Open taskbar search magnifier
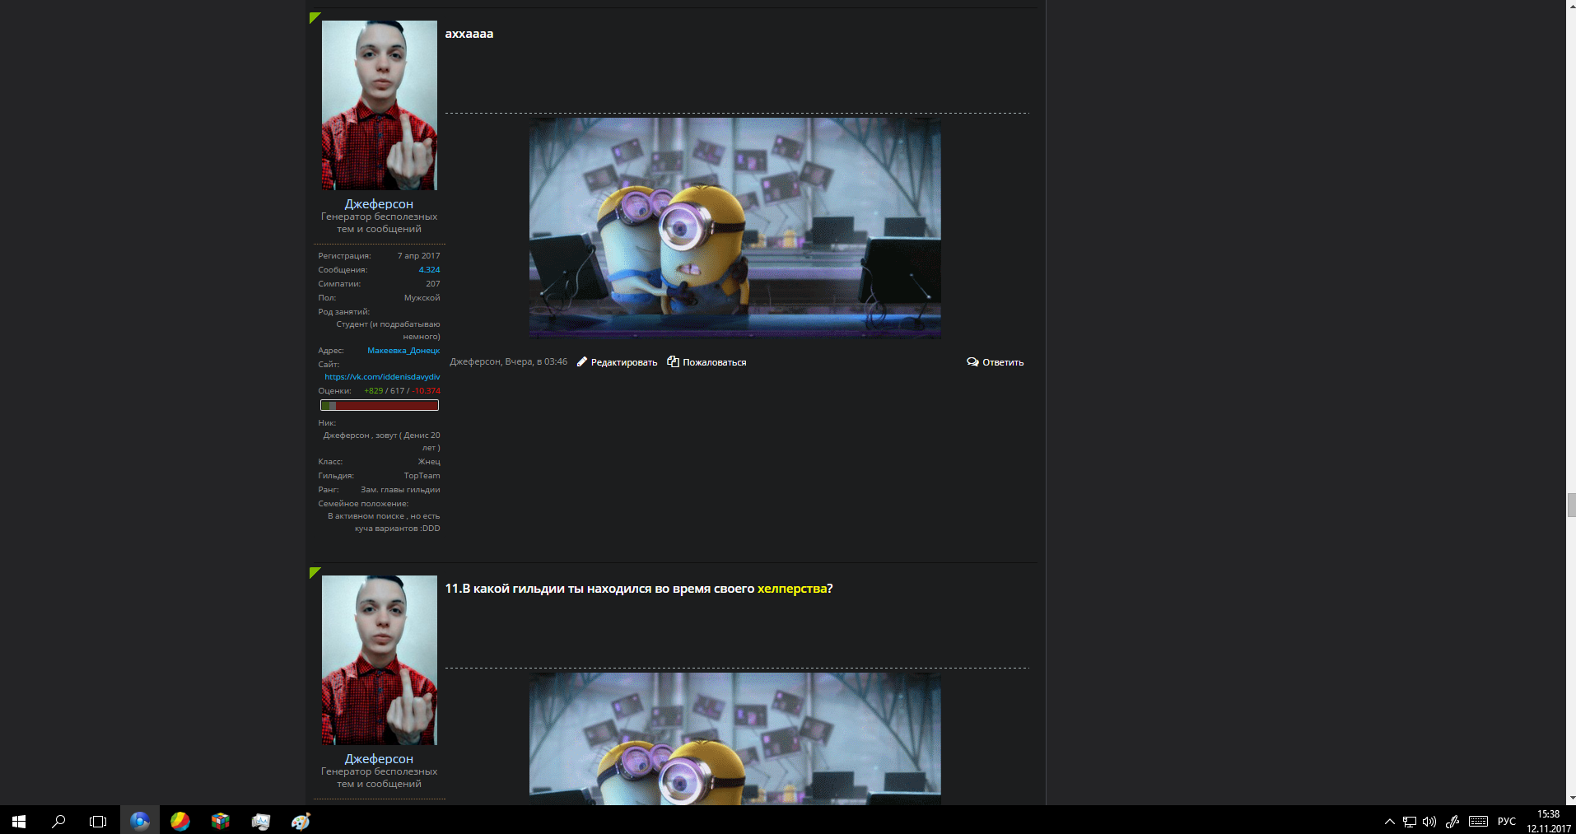This screenshot has width=1576, height=834. click(58, 821)
